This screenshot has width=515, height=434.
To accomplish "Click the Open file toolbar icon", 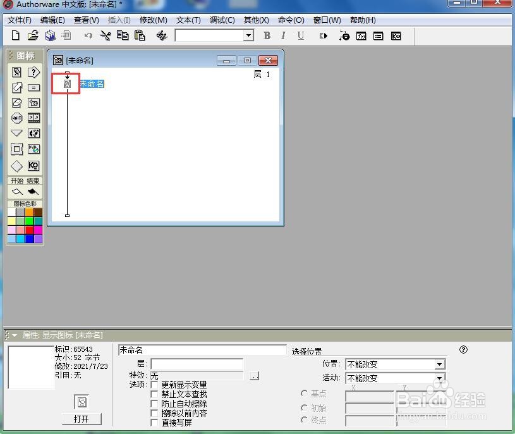I will (x=33, y=35).
